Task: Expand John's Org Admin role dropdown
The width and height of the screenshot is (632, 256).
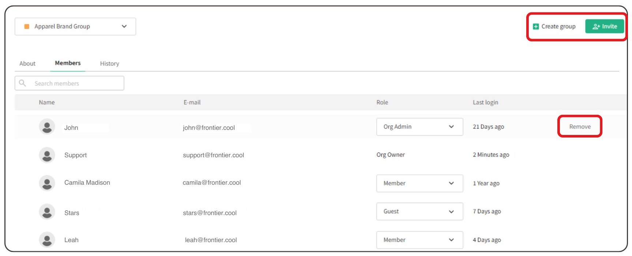Action: tap(419, 127)
